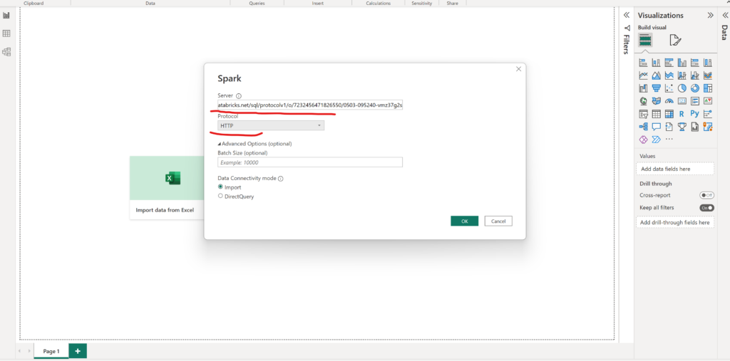Cancel the Spark connection dialog
The width and height of the screenshot is (730, 361).
coord(498,221)
